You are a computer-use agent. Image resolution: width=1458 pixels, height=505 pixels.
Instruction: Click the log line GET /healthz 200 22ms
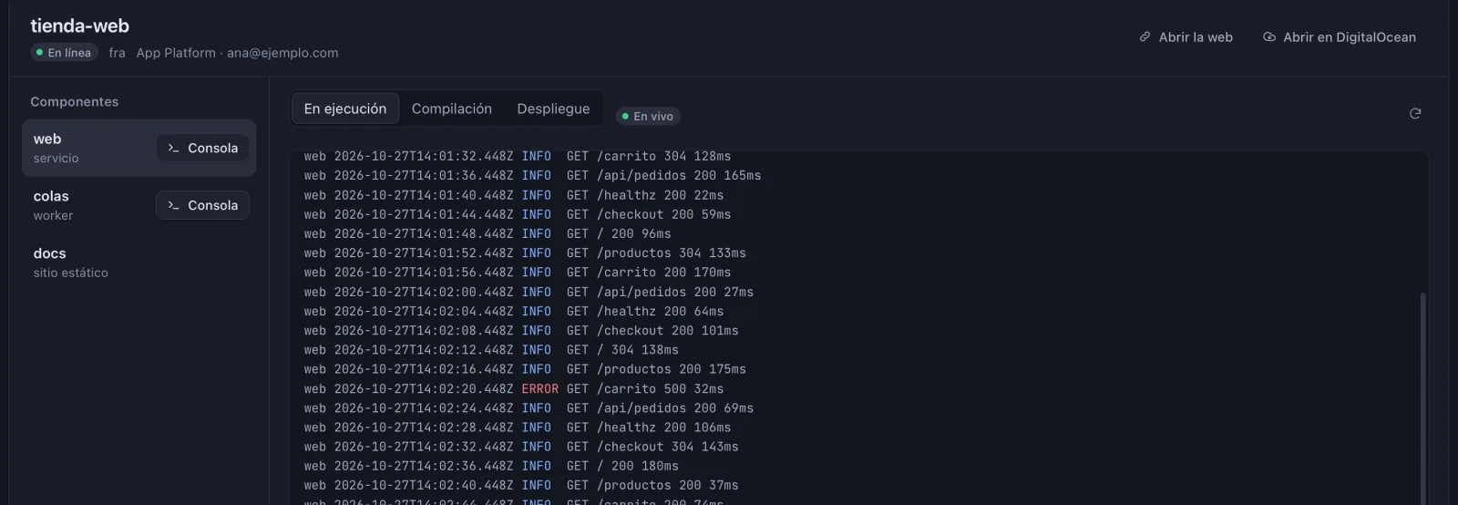point(514,196)
